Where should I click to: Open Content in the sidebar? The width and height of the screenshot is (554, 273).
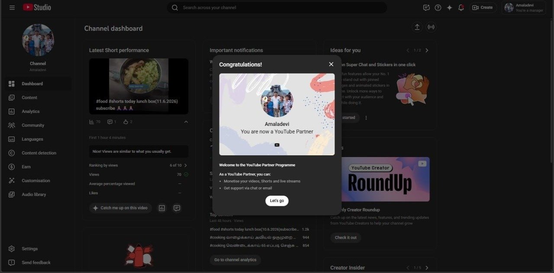[x=38, y=97]
